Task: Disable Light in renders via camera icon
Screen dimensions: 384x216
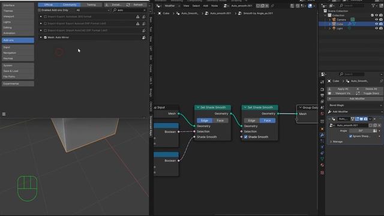Action: pos(381,28)
